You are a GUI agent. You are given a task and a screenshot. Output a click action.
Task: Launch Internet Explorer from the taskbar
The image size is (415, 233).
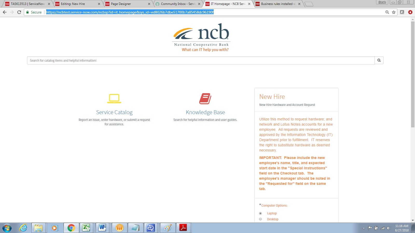[23, 228]
